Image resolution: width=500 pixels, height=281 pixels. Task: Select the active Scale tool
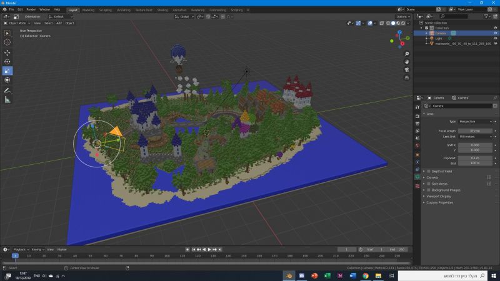(x=7, y=71)
